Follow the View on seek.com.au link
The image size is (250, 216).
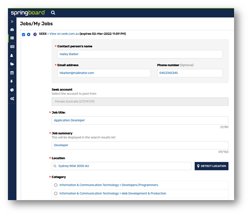(64, 34)
